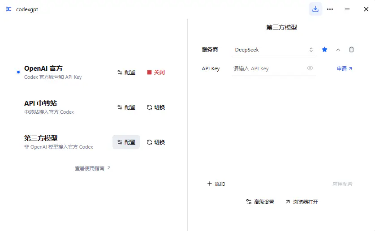This screenshot has width=375, height=231.
Task: Open the download update icon
Action: pos(315,9)
